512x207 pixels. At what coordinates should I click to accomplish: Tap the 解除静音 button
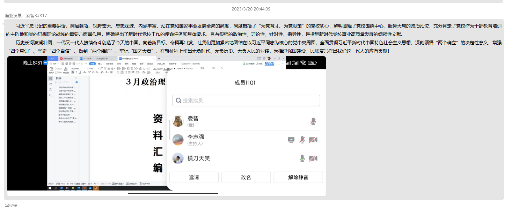298,177
